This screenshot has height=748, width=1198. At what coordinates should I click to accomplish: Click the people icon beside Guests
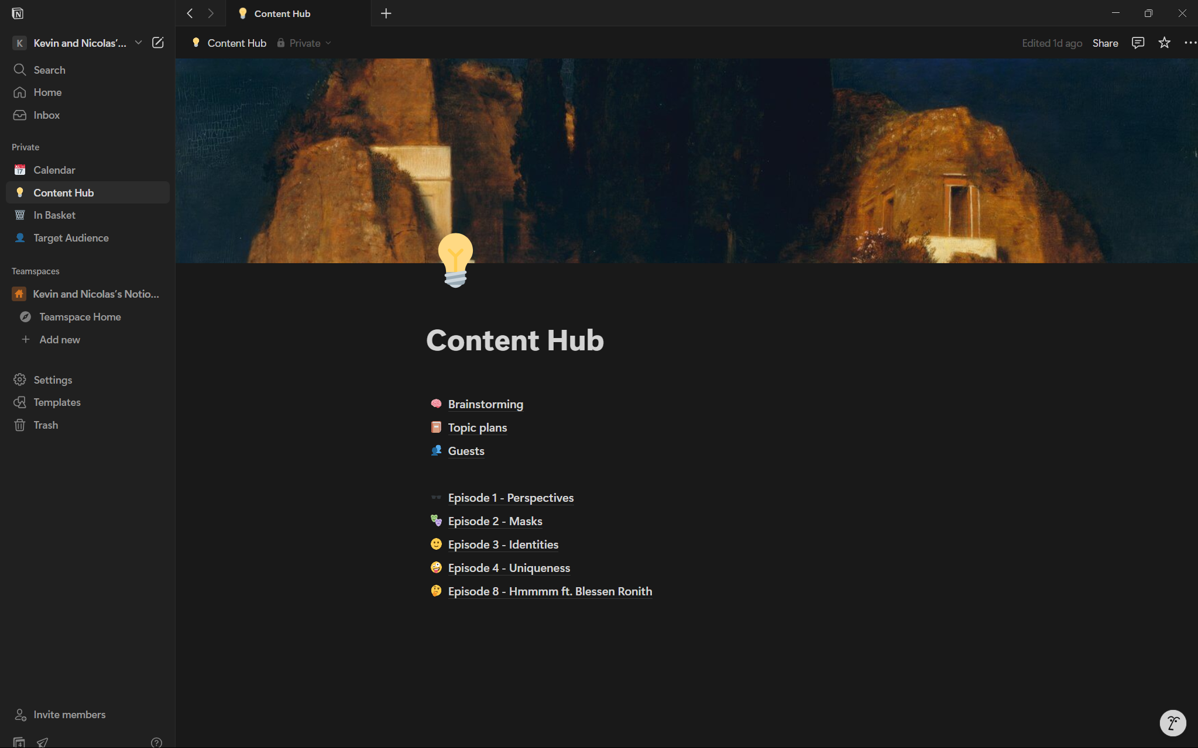pyautogui.click(x=436, y=450)
